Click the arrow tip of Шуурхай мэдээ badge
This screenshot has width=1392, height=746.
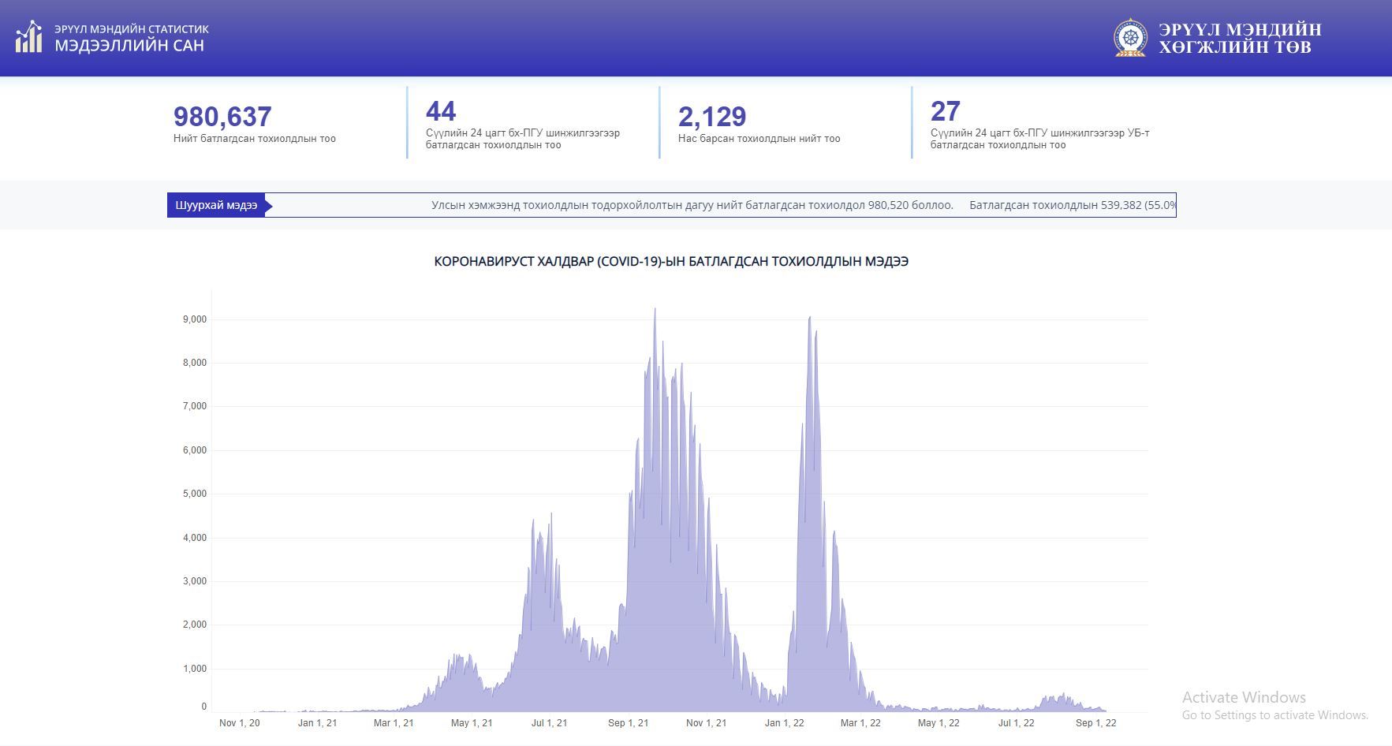point(268,206)
